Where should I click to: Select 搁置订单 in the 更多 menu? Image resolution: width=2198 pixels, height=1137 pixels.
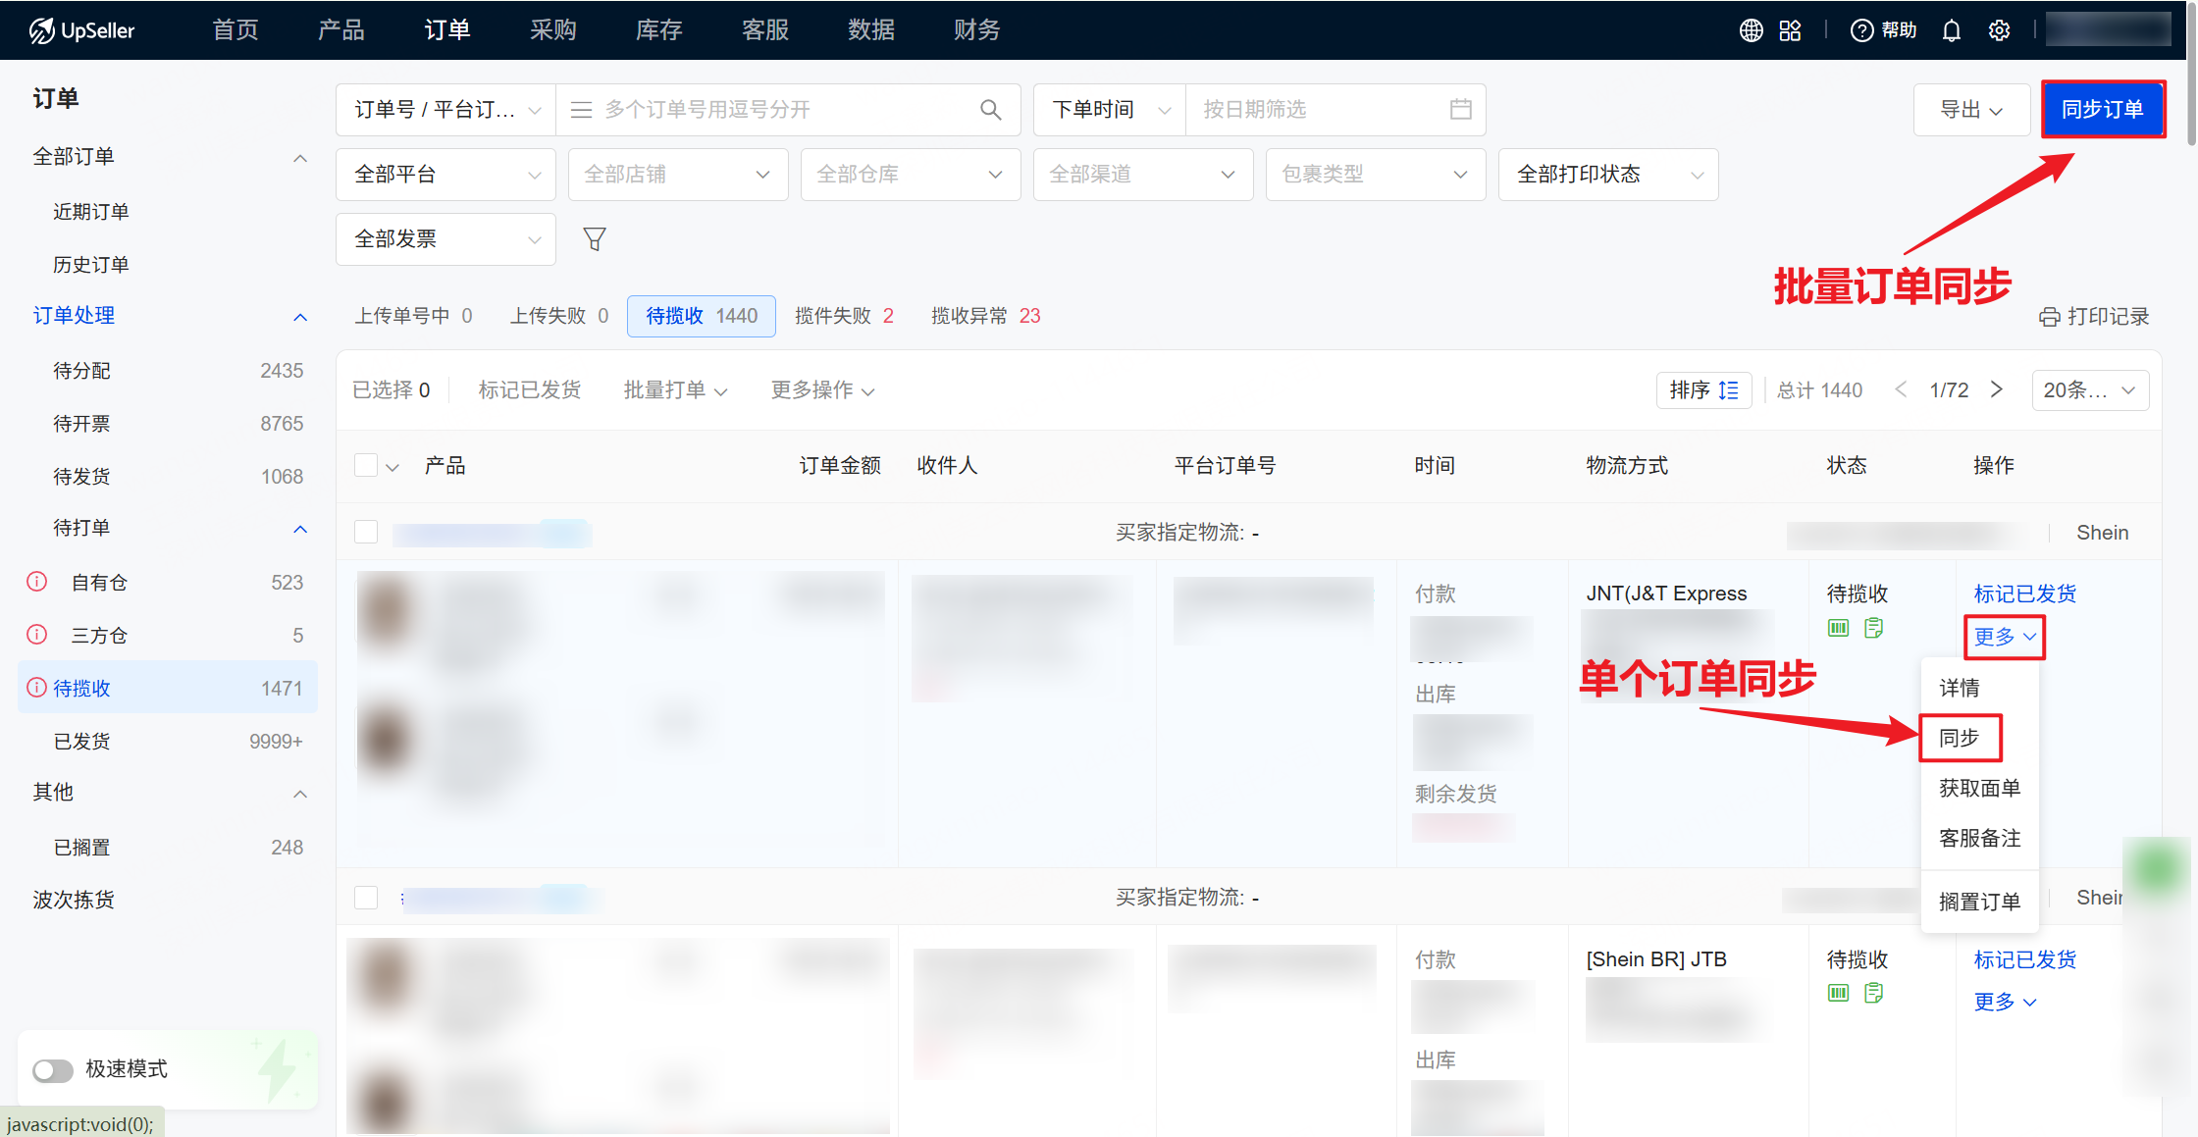point(1980,902)
